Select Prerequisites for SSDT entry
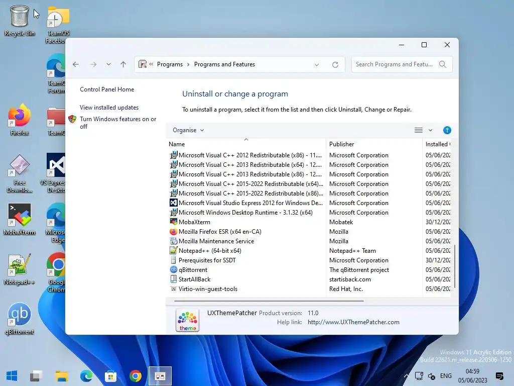 point(309,260)
